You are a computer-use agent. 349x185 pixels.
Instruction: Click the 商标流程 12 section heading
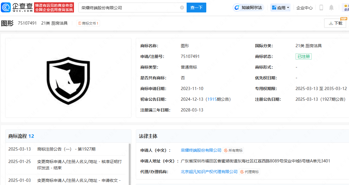click(21, 136)
